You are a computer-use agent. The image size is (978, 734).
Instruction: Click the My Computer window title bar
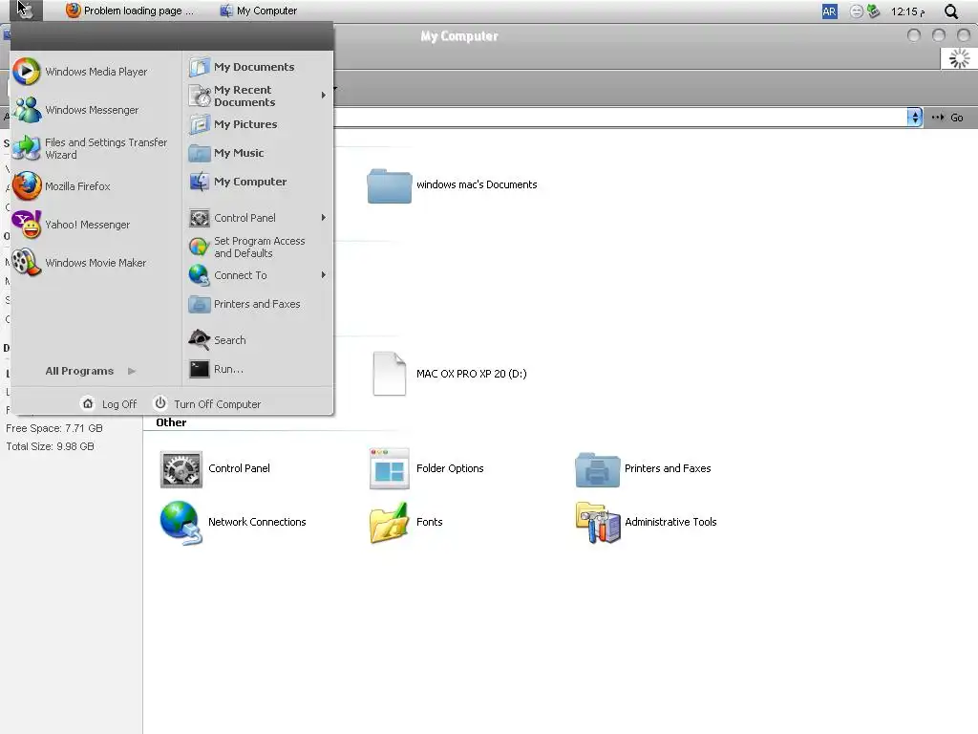coord(459,35)
